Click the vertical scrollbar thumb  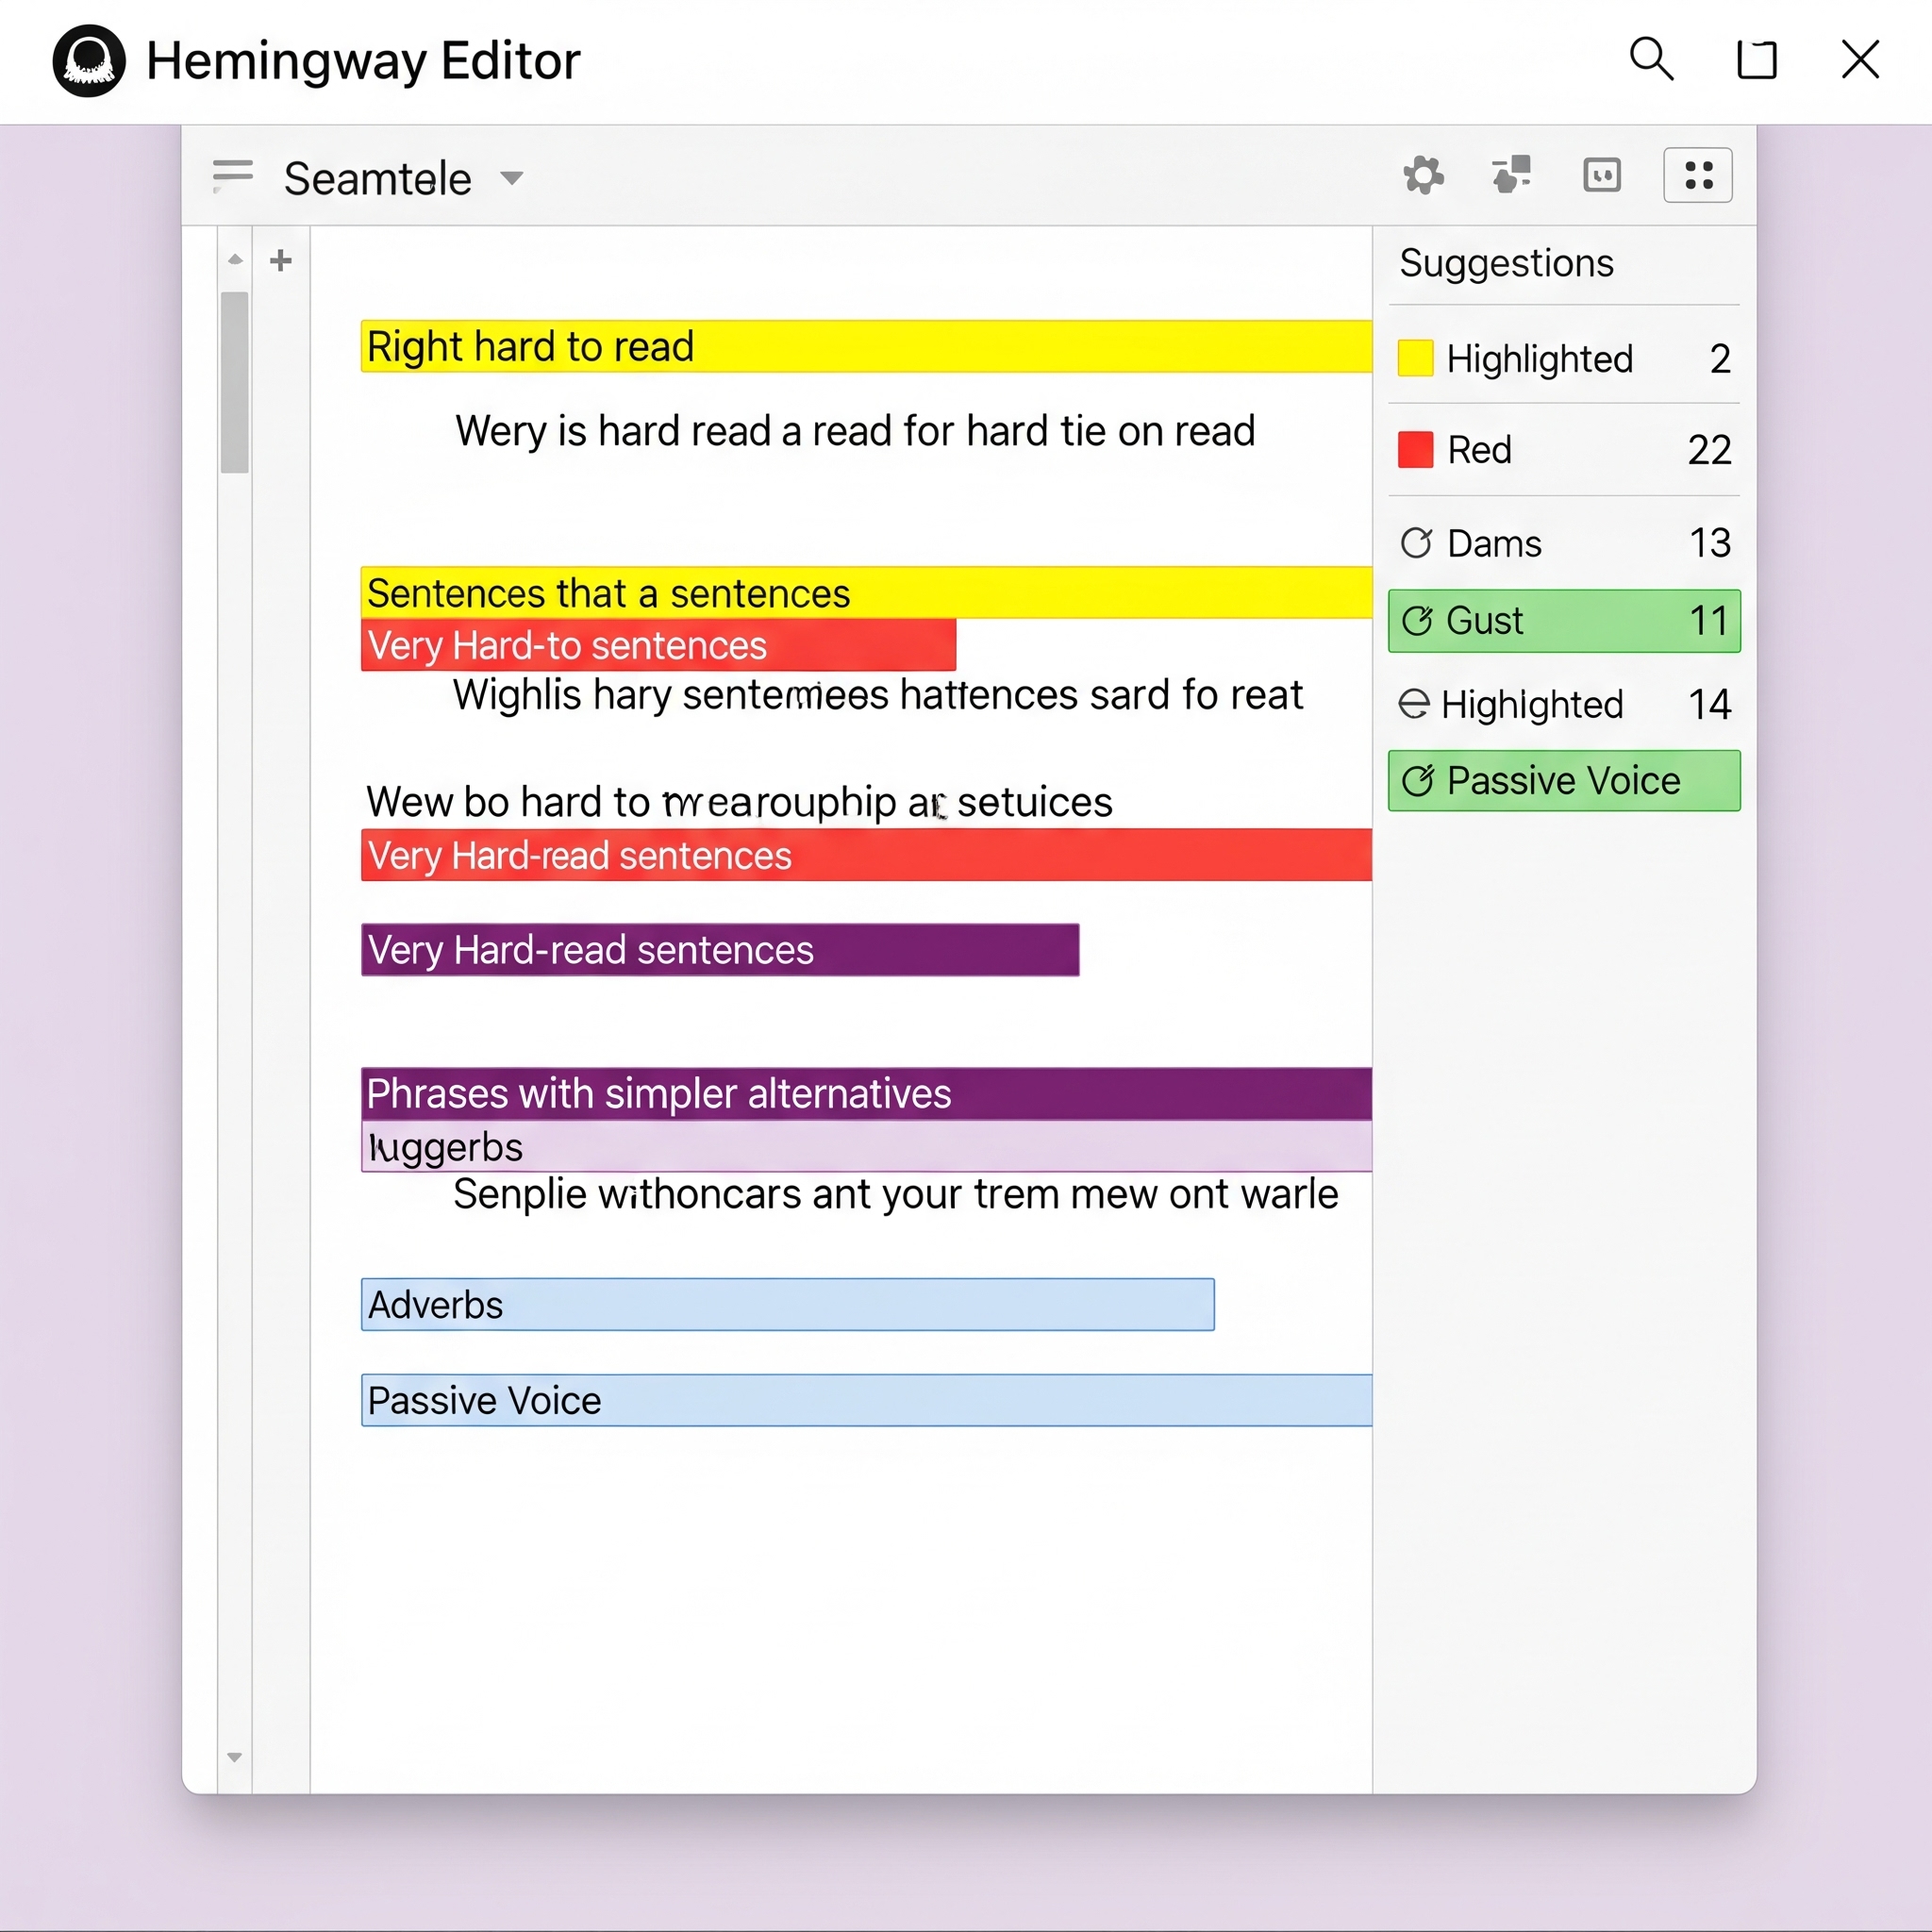tap(235, 381)
